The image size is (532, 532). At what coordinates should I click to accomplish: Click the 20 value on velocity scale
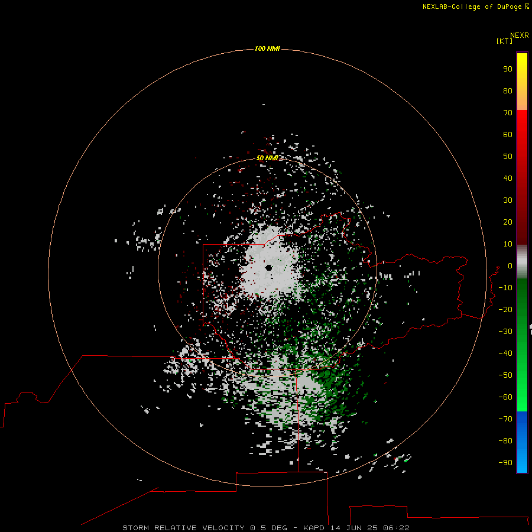(508, 222)
